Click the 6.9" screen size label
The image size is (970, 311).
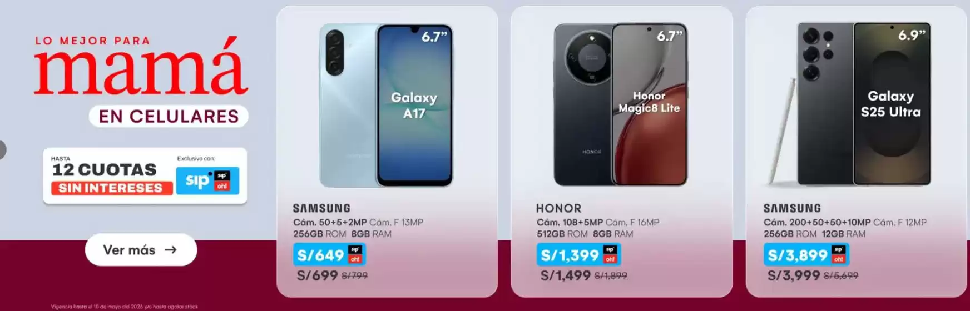[912, 36]
